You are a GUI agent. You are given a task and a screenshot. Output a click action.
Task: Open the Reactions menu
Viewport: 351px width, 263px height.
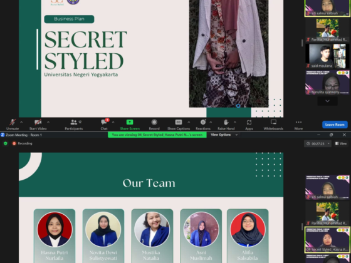pos(203,125)
